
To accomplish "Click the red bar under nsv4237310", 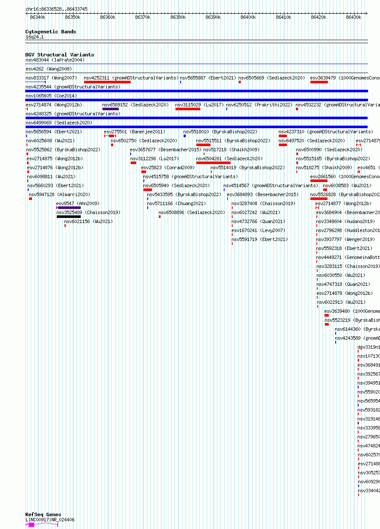I will click(x=283, y=136).
